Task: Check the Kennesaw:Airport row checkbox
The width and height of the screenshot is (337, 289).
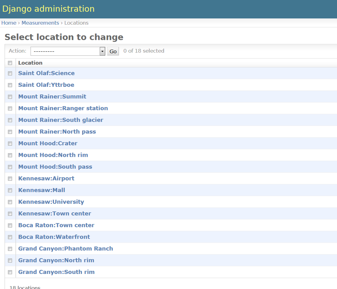Action: (10, 179)
